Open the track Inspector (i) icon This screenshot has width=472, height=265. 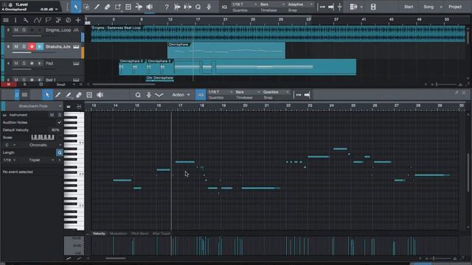(15, 21)
